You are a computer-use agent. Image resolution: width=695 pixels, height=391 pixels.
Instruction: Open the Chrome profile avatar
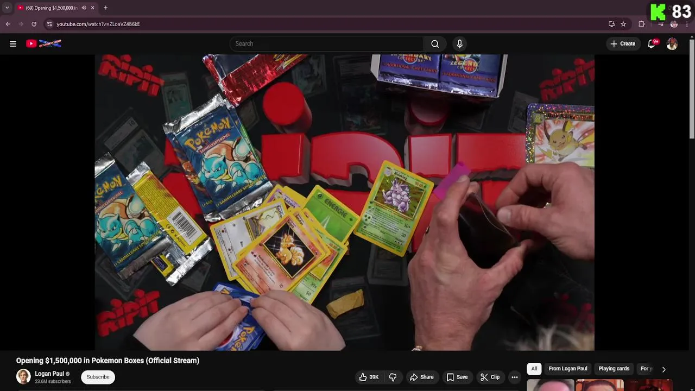tap(674, 24)
